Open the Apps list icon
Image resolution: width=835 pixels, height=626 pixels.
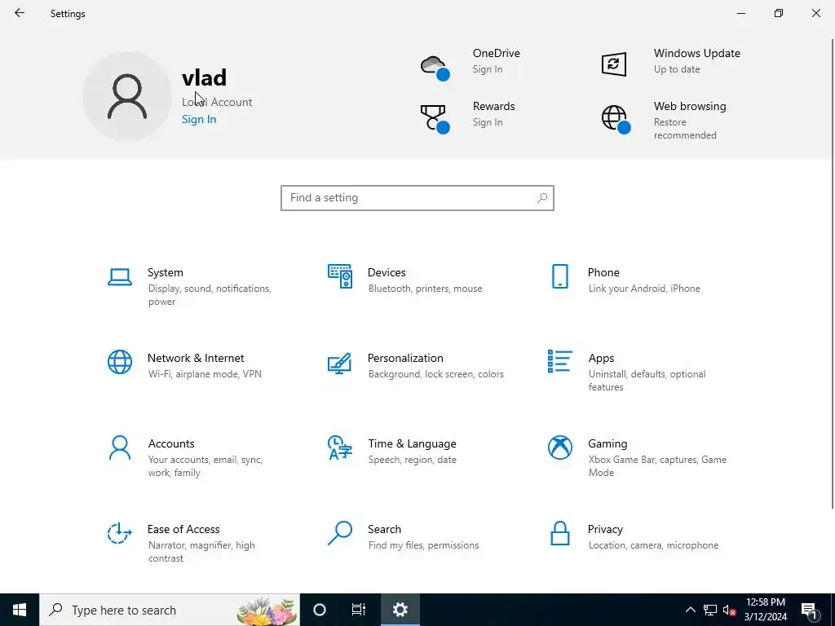pyautogui.click(x=559, y=361)
